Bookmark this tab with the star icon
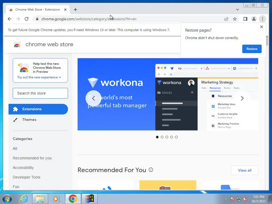 [x=235, y=19]
